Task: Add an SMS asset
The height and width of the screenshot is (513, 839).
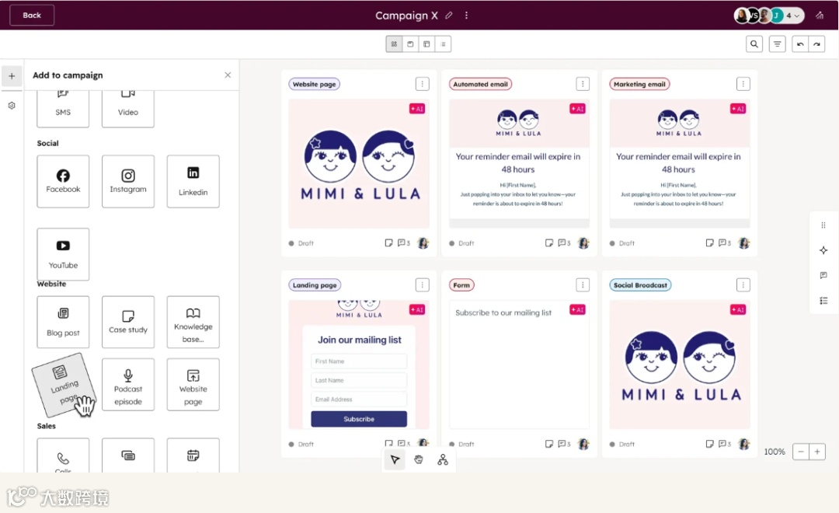Action: (63, 109)
